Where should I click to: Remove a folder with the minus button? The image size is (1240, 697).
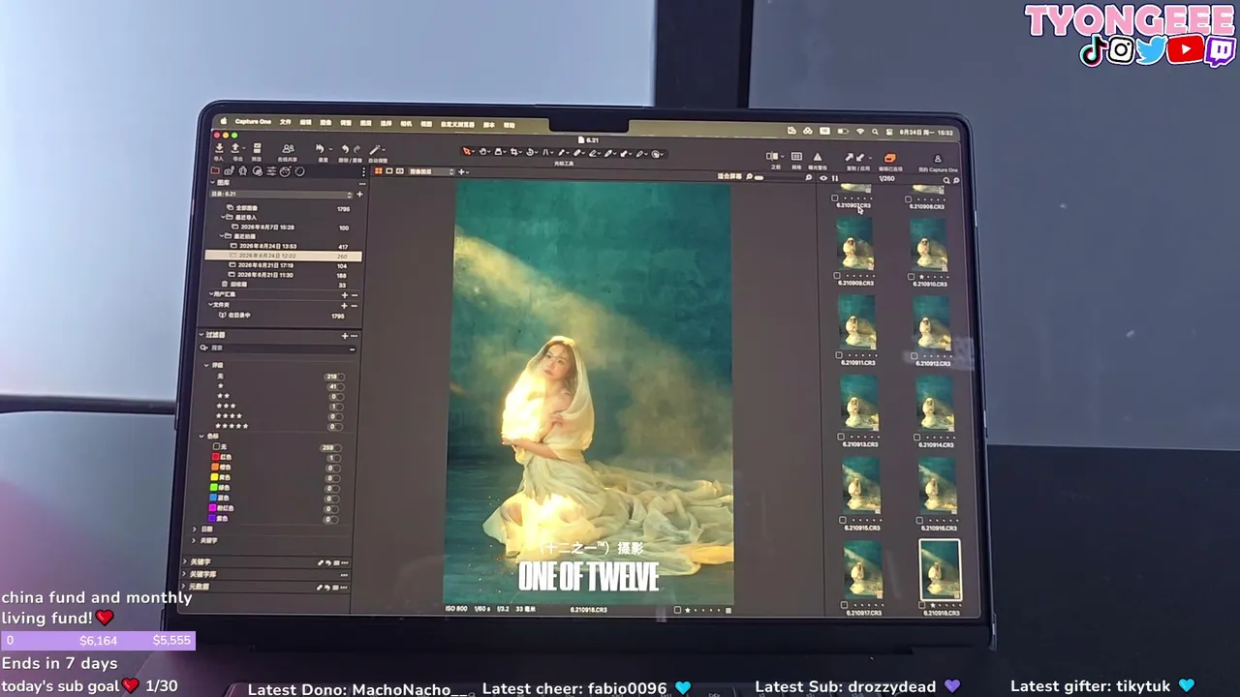355,306
